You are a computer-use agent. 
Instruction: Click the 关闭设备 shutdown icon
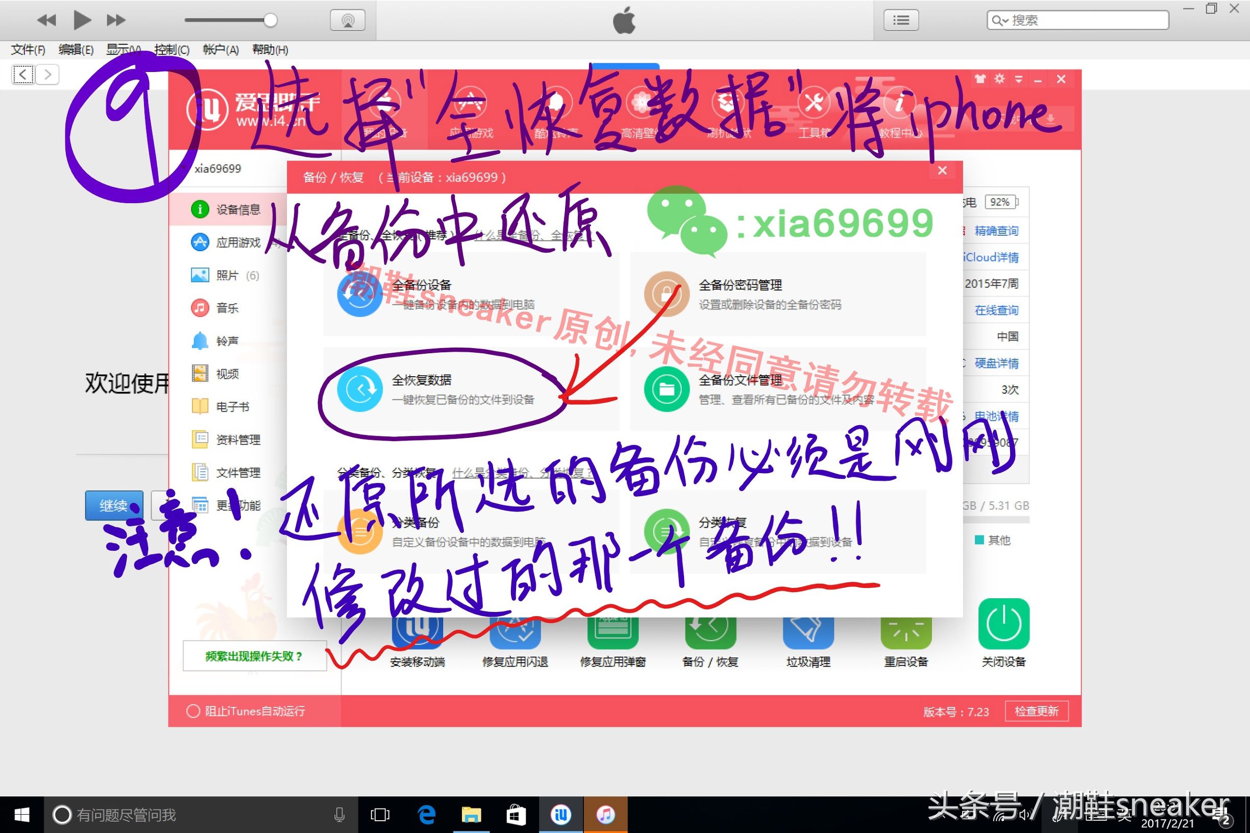tap(1003, 629)
